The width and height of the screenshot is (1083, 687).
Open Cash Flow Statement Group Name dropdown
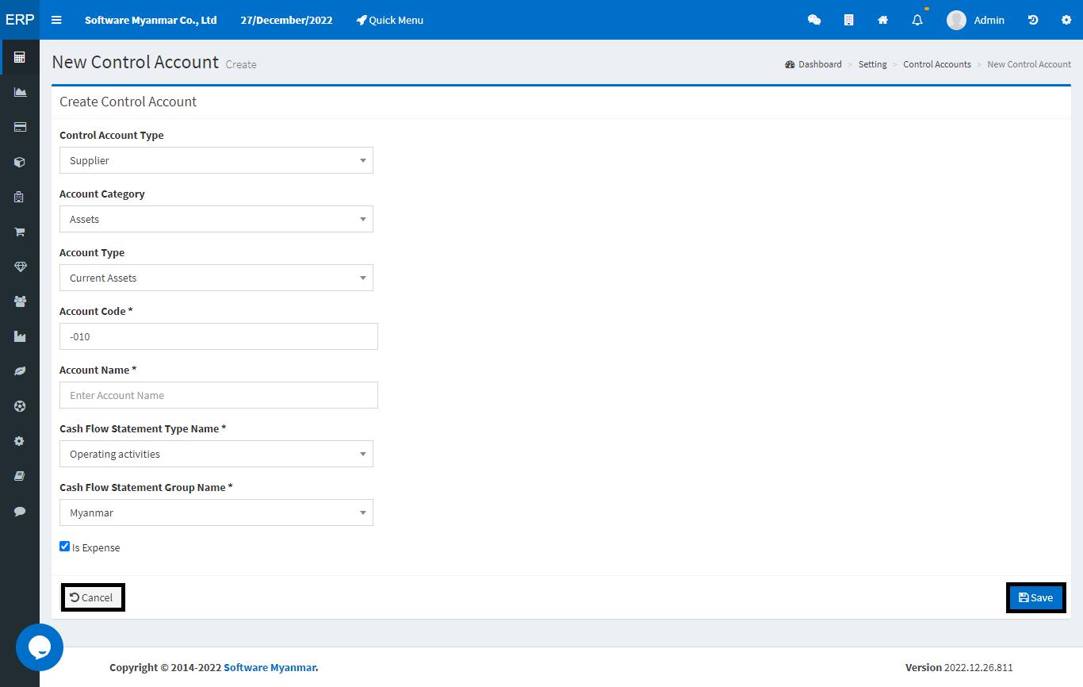(x=216, y=512)
